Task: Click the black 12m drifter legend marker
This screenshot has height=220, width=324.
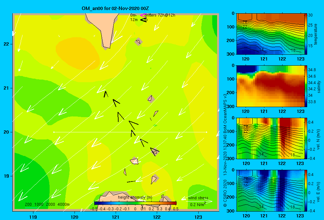Action: click(144, 20)
